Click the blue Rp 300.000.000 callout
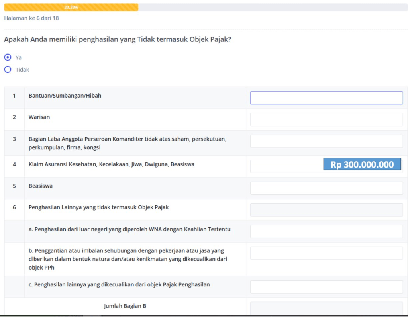 coord(362,164)
